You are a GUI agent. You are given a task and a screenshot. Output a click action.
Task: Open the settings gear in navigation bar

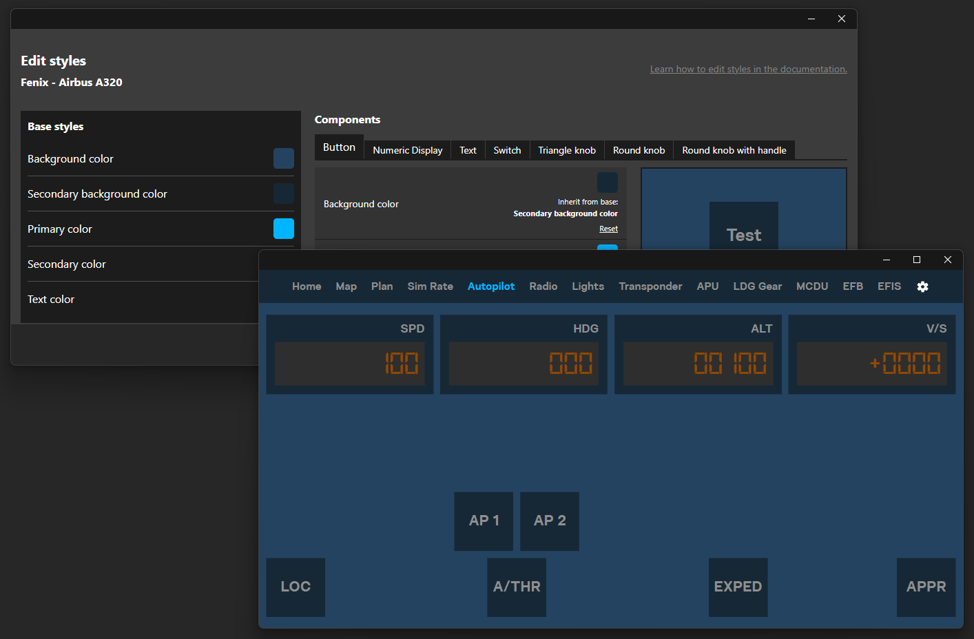pos(922,286)
